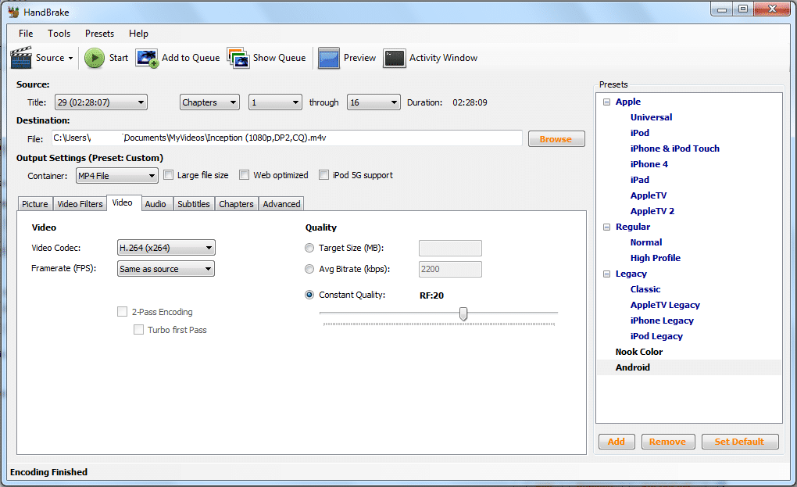Screen dimensions: 797x487
Task: Switch to the Advanced tab
Action: click(x=281, y=204)
